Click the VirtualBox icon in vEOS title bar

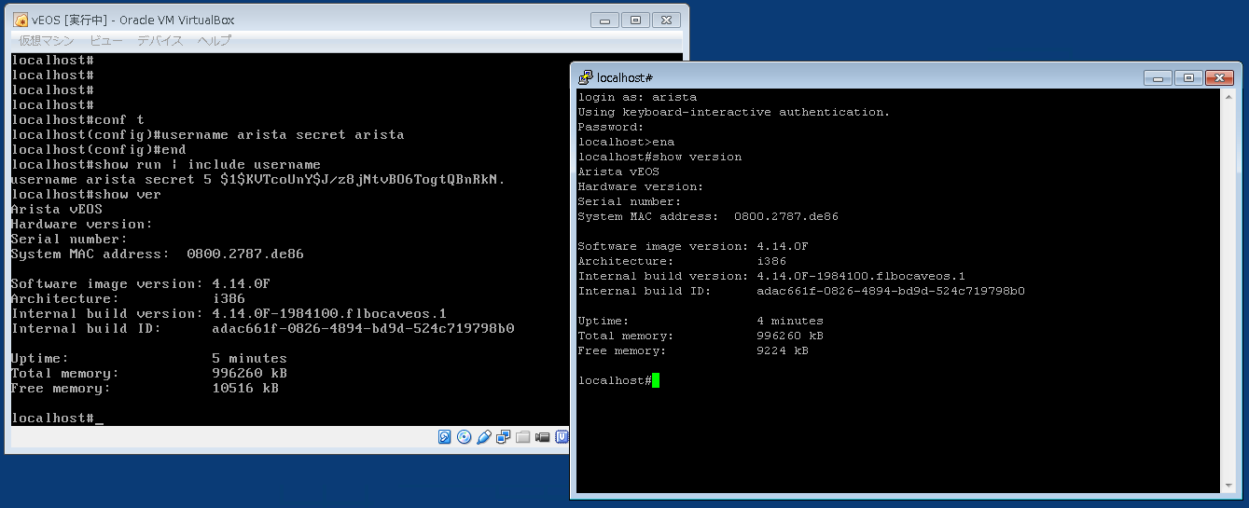pyautogui.click(x=20, y=20)
